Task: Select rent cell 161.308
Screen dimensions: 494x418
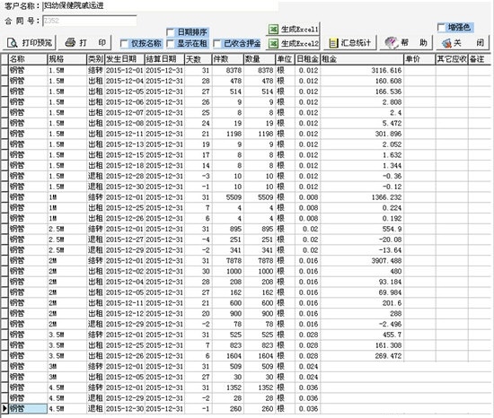Action: pyautogui.click(x=362, y=345)
